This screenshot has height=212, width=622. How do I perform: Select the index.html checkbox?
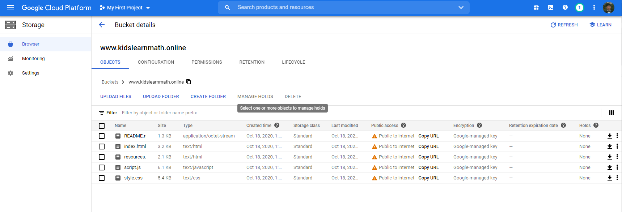click(102, 147)
